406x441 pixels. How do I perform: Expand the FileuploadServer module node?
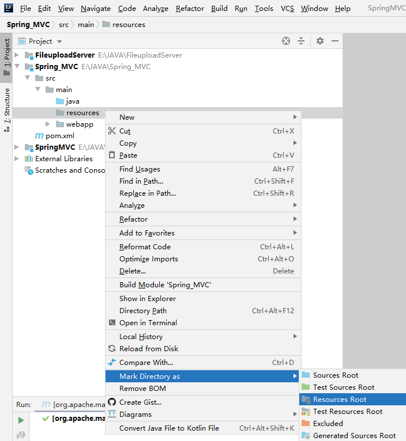coord(17,55)
